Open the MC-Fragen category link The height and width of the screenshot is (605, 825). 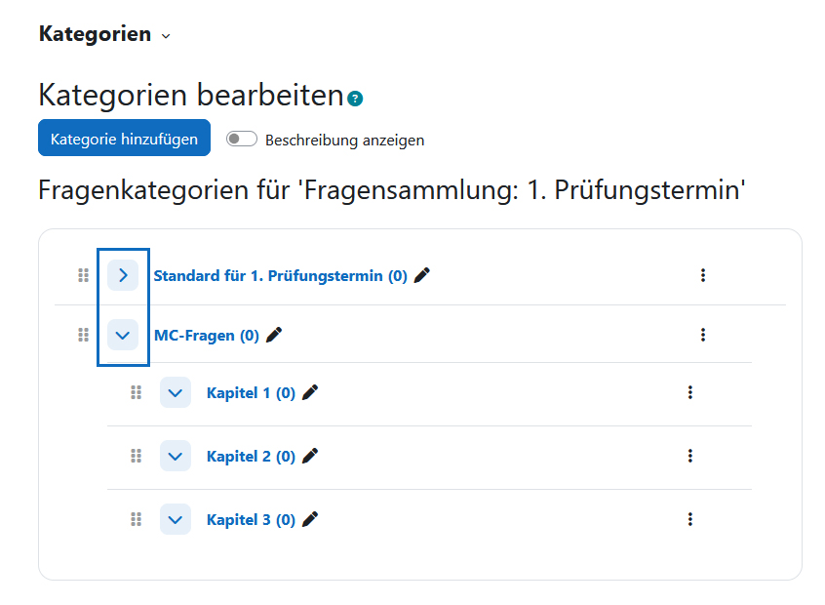point(207,336)
